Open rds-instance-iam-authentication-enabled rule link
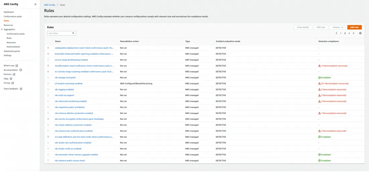This screenshot has height=173, width=369. point(74,131)
